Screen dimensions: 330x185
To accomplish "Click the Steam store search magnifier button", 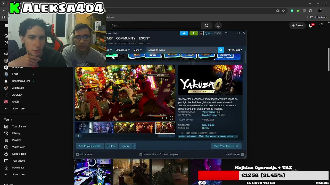I will [x=221, y=50].
